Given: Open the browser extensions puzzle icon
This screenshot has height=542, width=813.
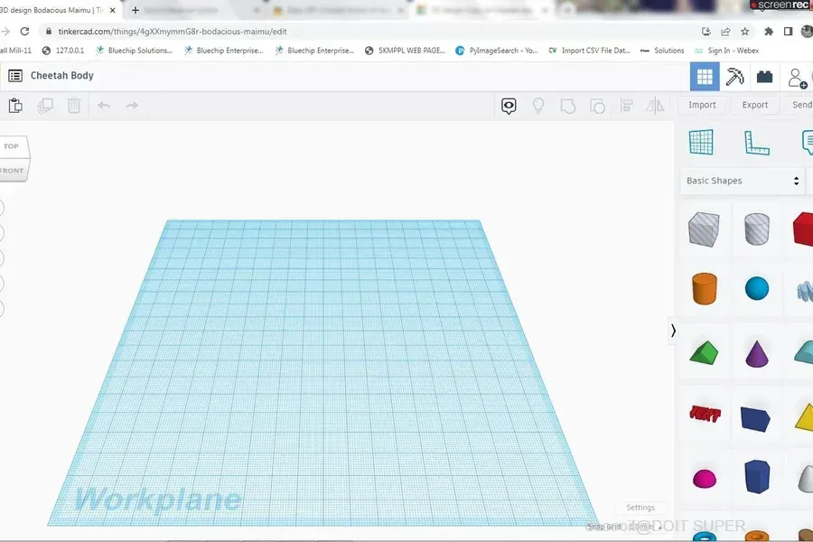Looking at the screenshot, I should (x=769, y=32).
